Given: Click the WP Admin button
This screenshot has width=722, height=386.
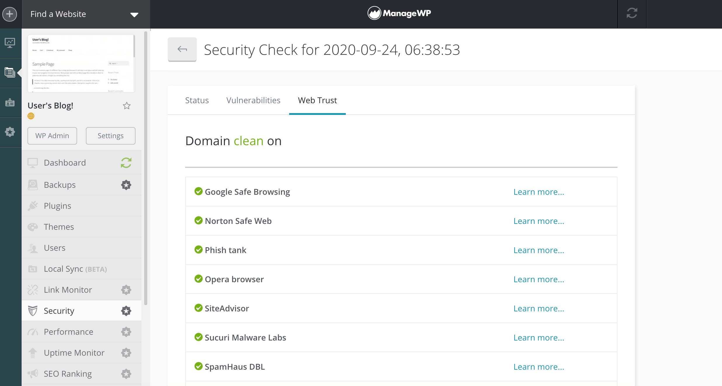Looking at the screenshot, I should point(52,135).
